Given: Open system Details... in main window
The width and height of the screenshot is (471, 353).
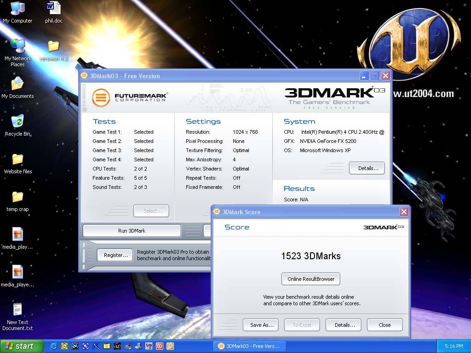Looking at the screenshot, I should [367, 168].
